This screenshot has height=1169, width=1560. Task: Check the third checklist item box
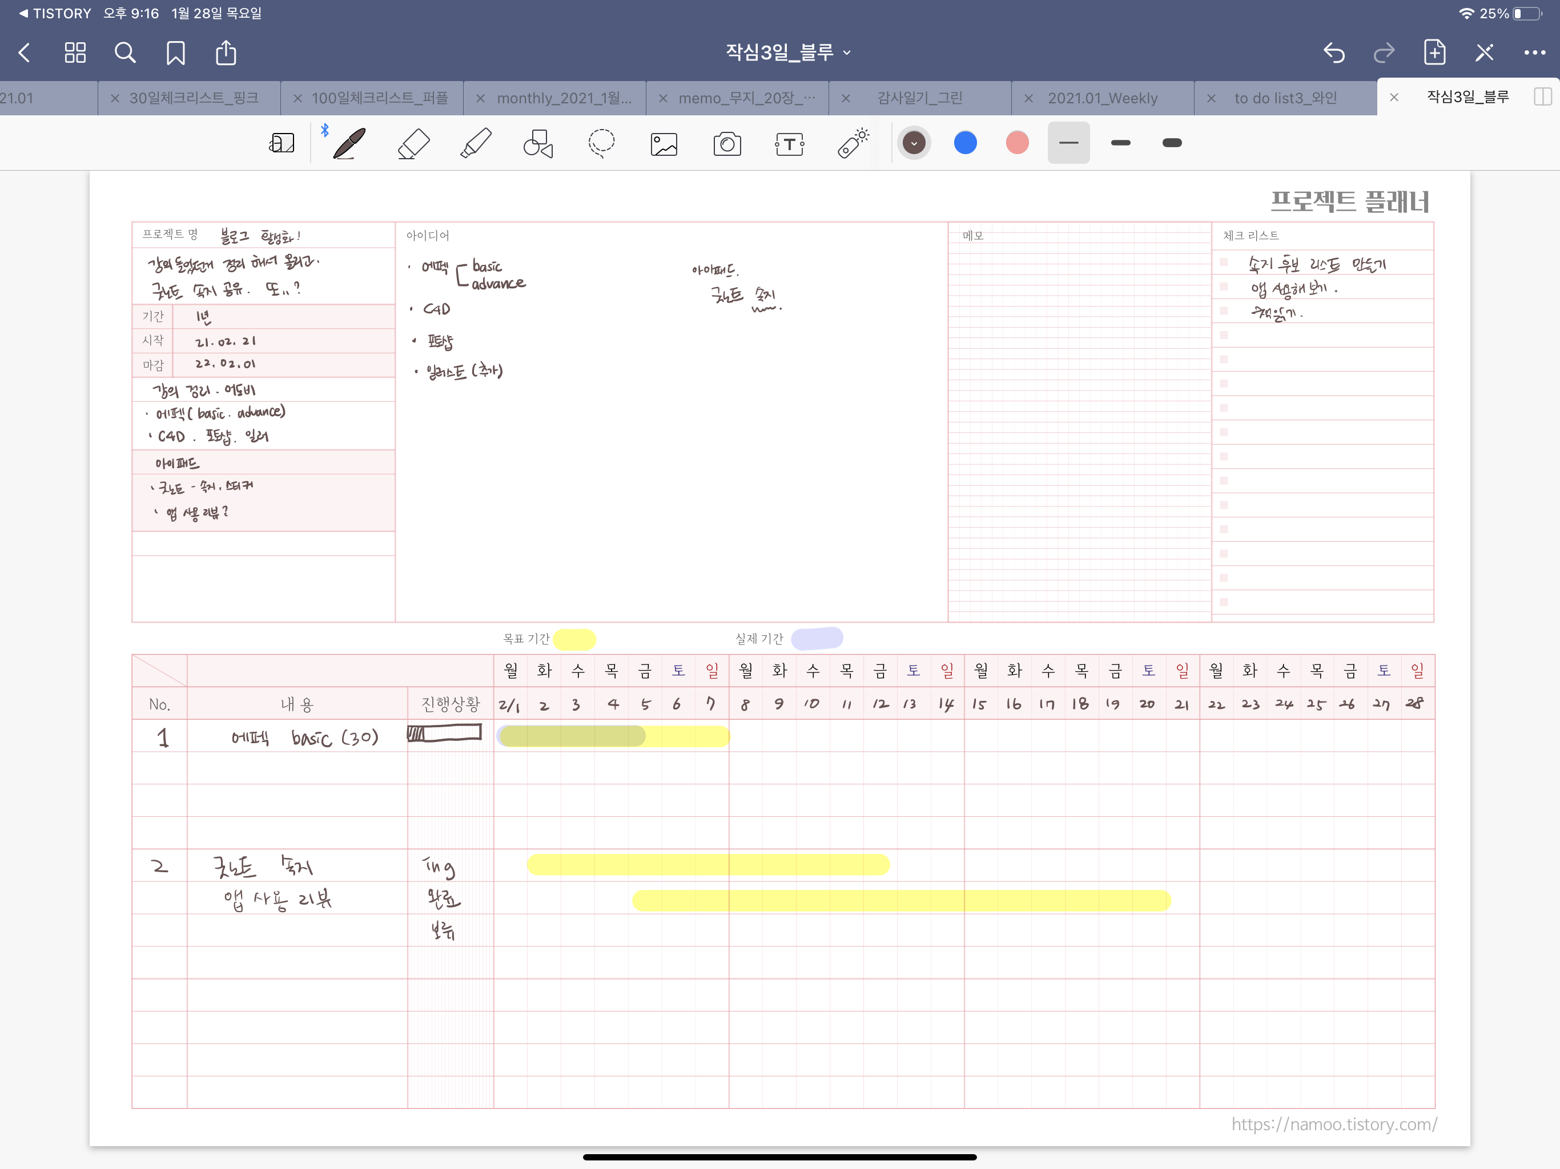coord(1224,311)
